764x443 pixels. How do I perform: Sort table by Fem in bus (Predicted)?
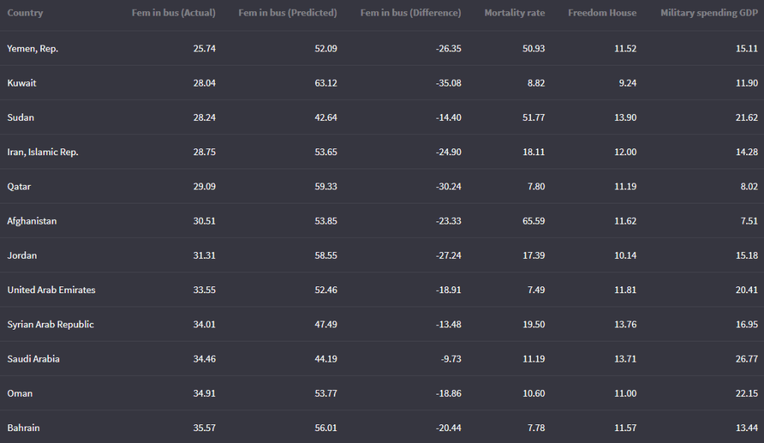tap(288, 13)
